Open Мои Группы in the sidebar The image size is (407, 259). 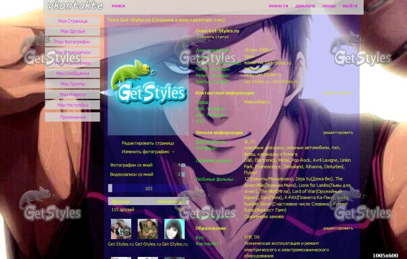(x=72, y=84)
